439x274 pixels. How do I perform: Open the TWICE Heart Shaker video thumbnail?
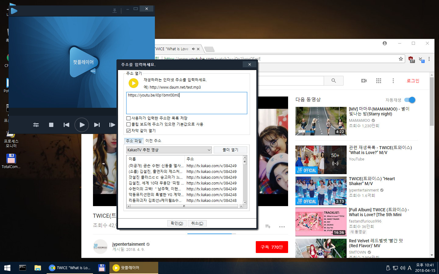pos(321,191)
